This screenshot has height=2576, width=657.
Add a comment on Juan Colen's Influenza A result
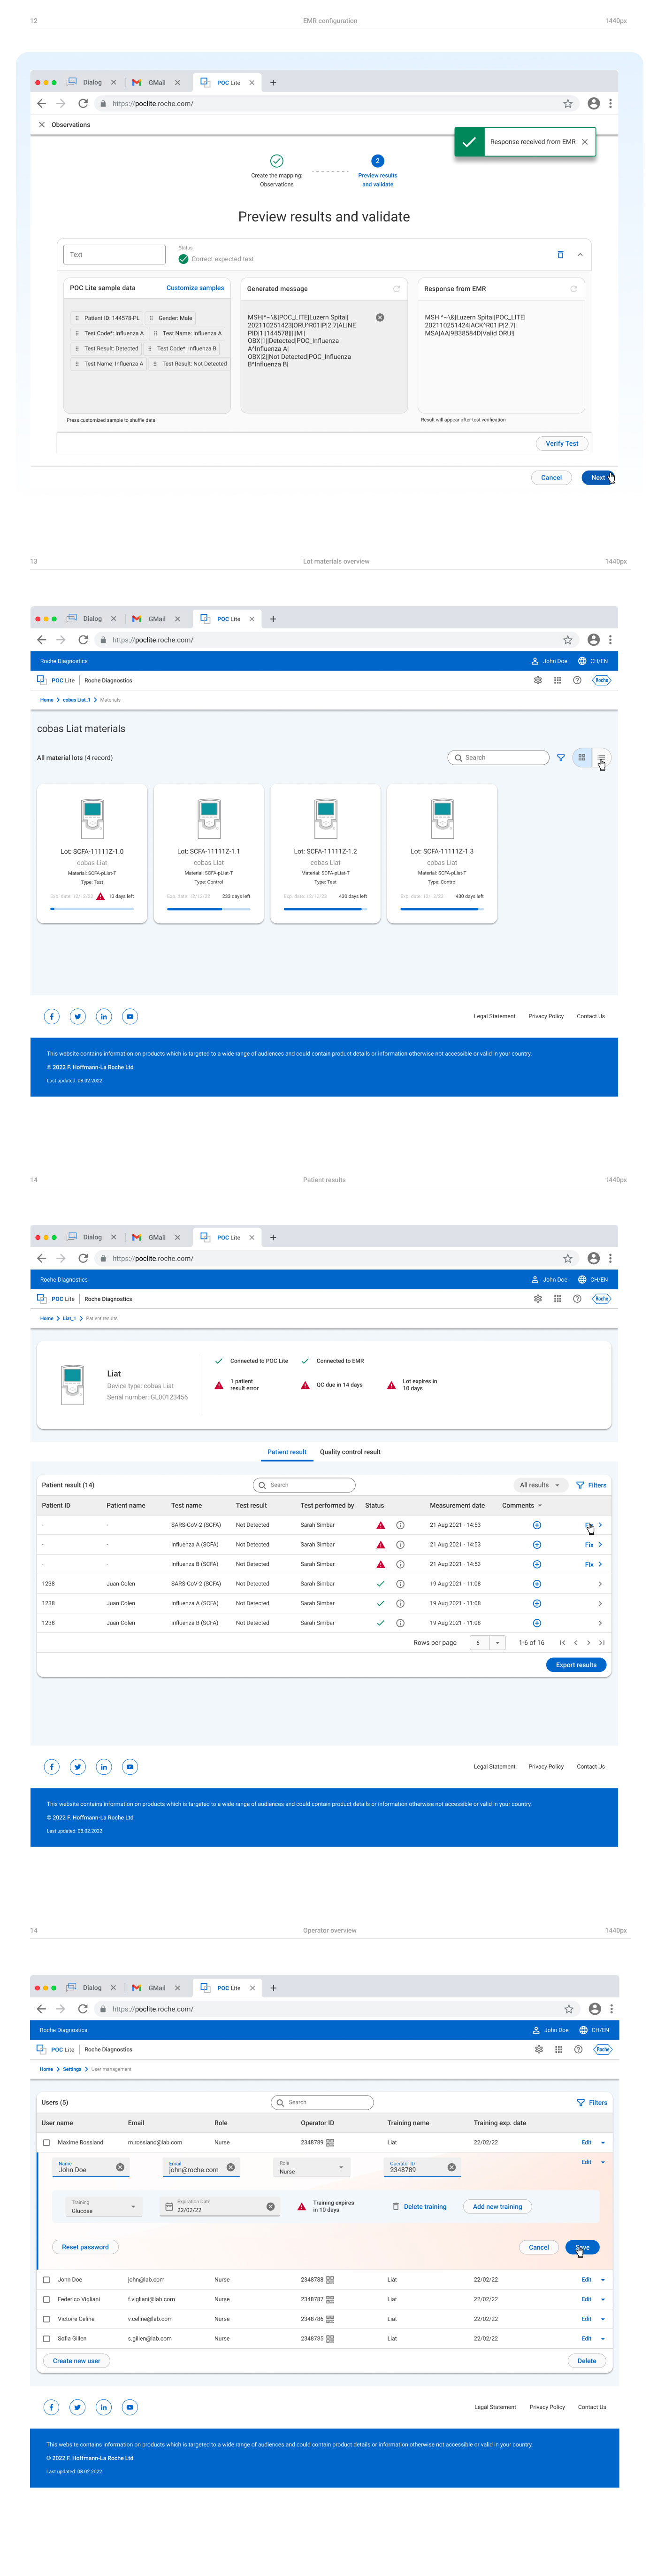(537, 1603)
